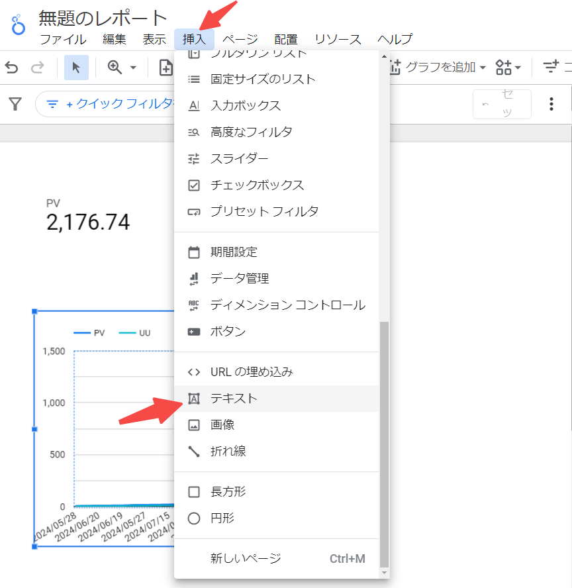572x588 pixels.
Task: Select URL の埋め込み menu item
Action: (276, 372)
